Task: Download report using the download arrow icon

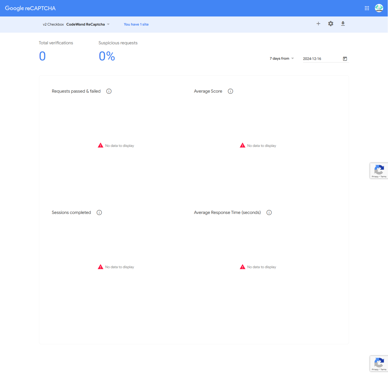Action: point(343,24)
